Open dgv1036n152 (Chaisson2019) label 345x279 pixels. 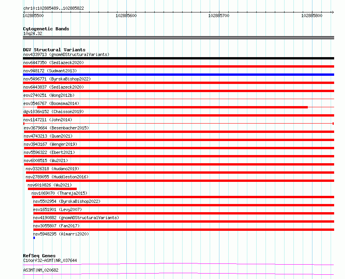53,112
